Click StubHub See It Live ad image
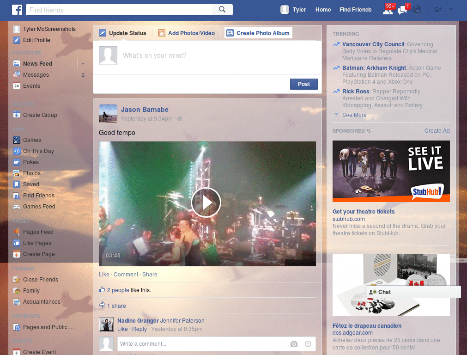The height and width of the screenshot is (355, 473). (x=391, y=171)
